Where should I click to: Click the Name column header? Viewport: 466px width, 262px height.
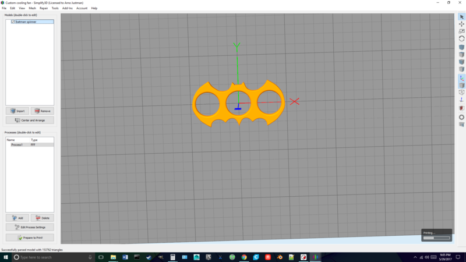(x=10, y=140)
